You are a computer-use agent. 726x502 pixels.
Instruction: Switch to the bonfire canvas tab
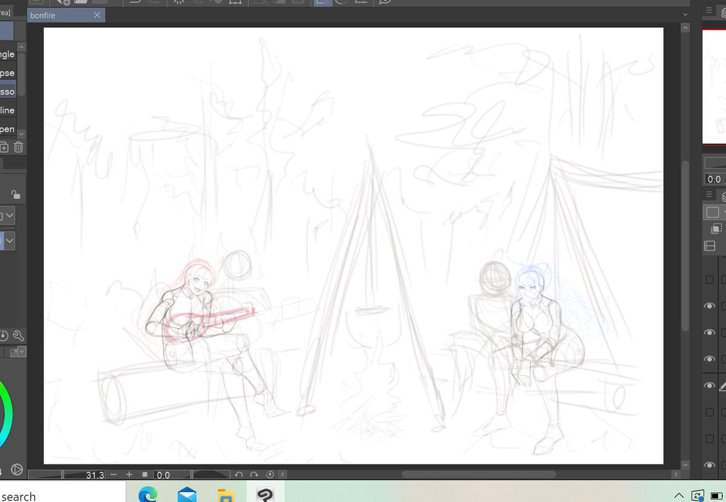(x=65, y=16)
